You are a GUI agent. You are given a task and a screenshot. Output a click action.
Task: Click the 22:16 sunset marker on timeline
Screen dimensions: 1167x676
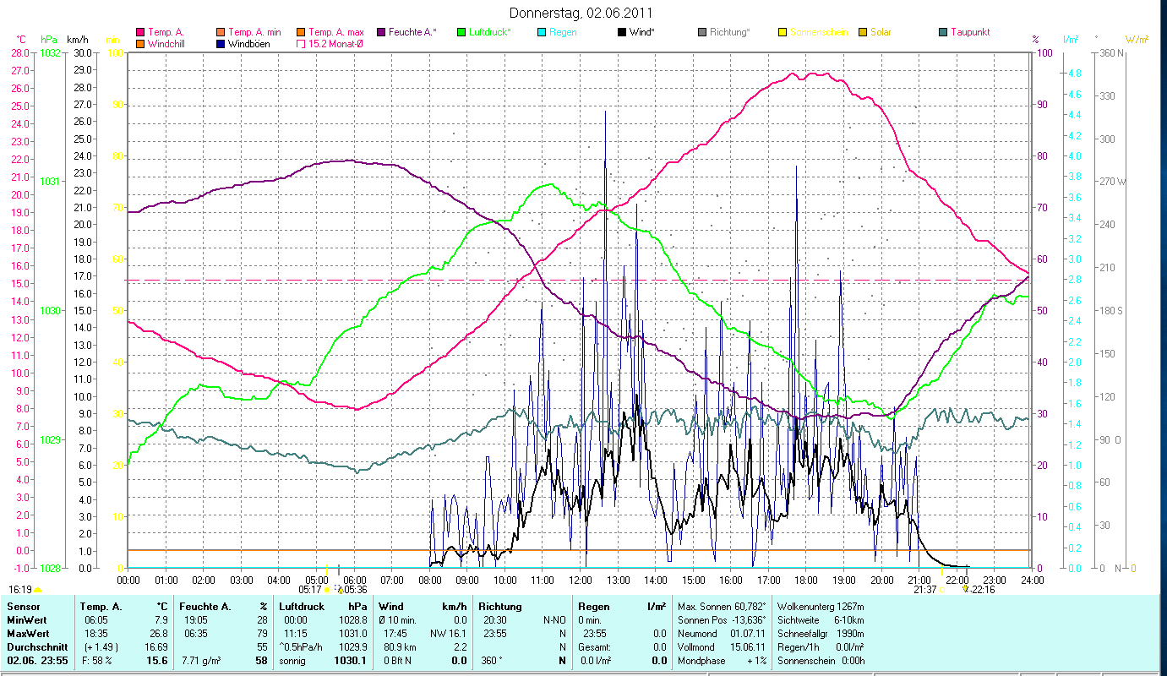point(984,590)
